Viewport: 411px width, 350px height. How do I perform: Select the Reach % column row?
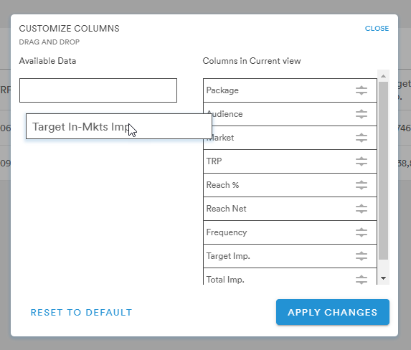pyautogui.click(x=290, y=185)
